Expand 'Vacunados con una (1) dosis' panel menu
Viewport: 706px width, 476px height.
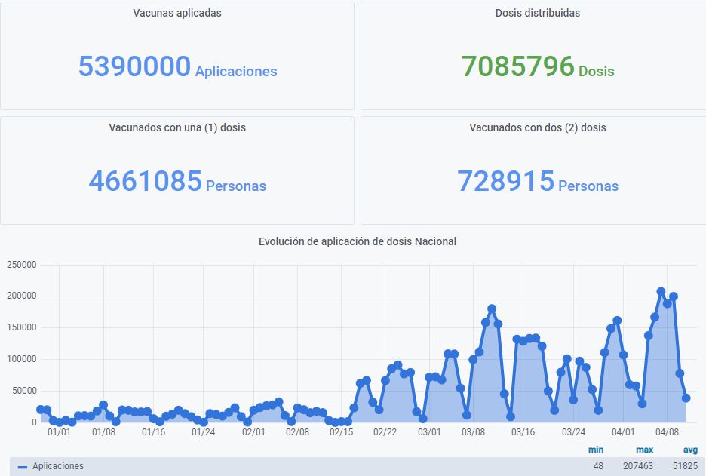click(x=176, y=127)
